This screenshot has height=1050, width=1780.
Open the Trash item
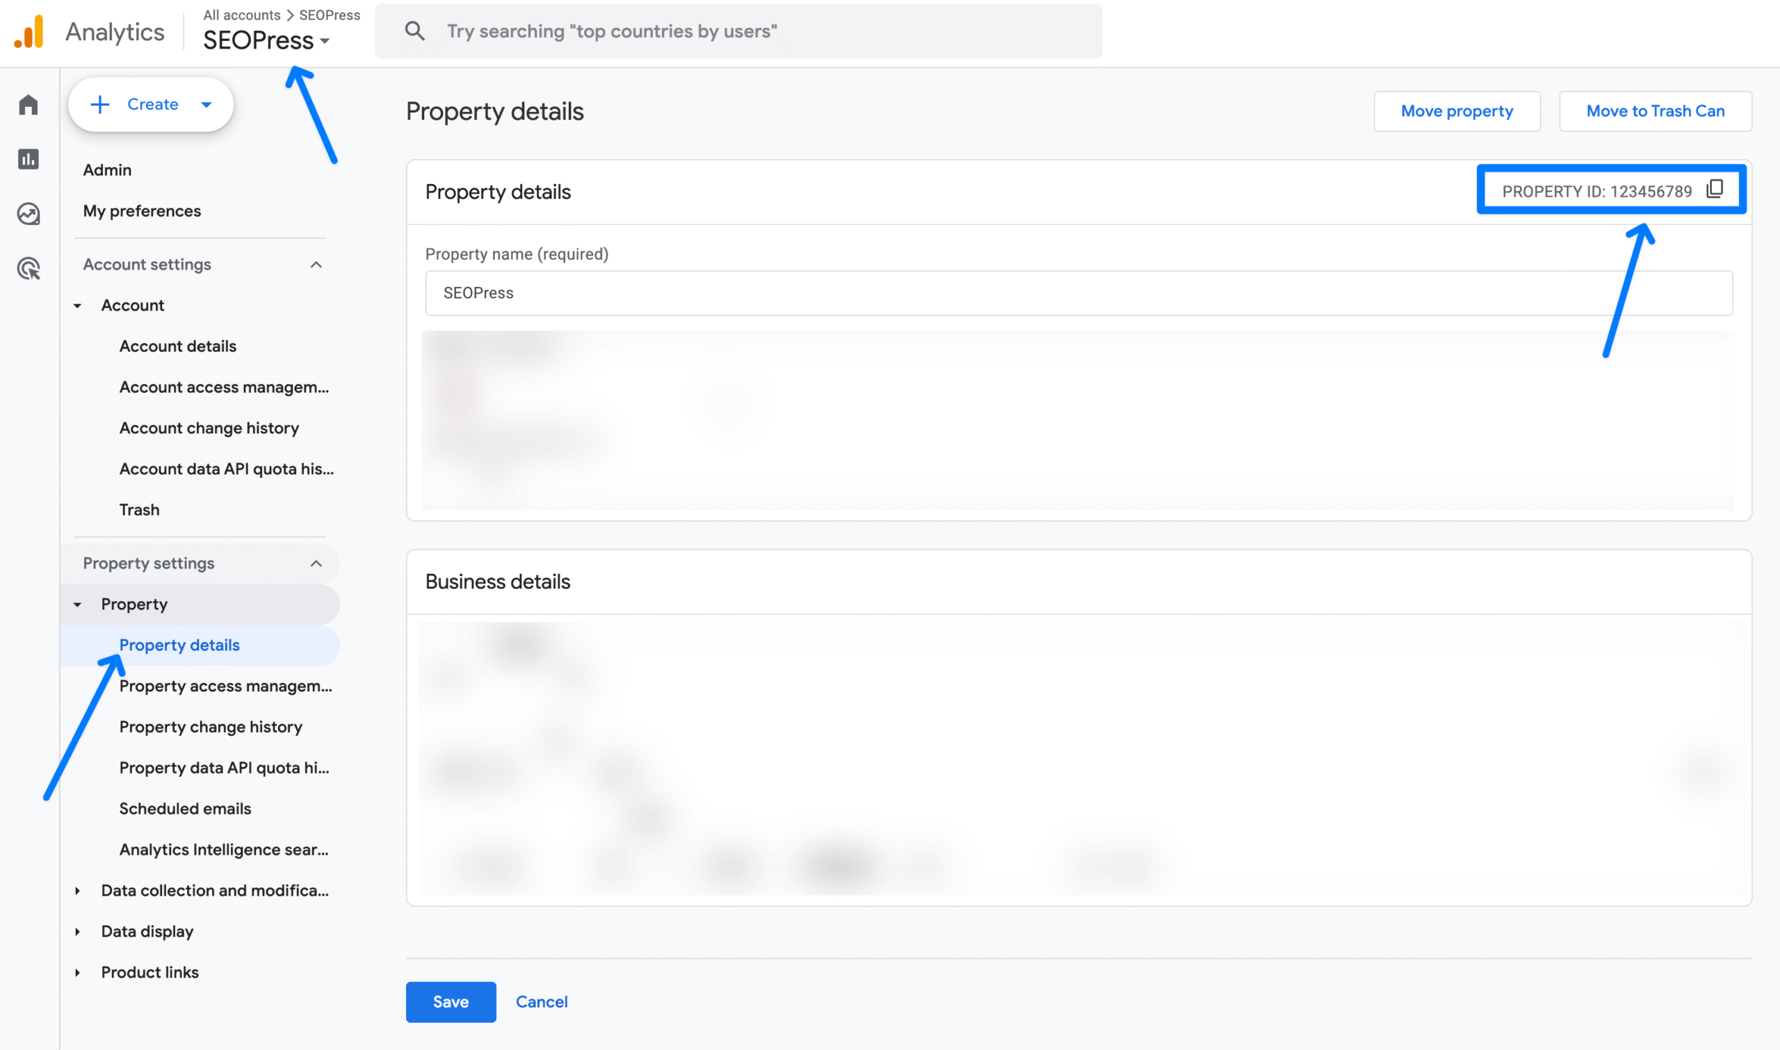pos(140,510)
